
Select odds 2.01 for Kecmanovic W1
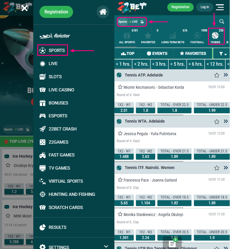124,110
